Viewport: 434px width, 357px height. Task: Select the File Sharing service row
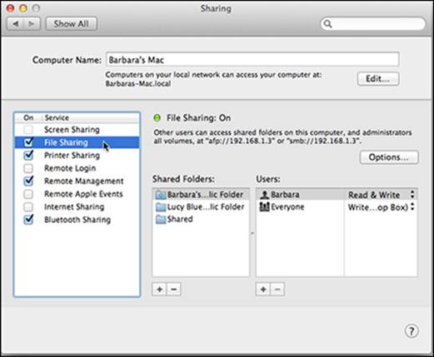[77, 142]
